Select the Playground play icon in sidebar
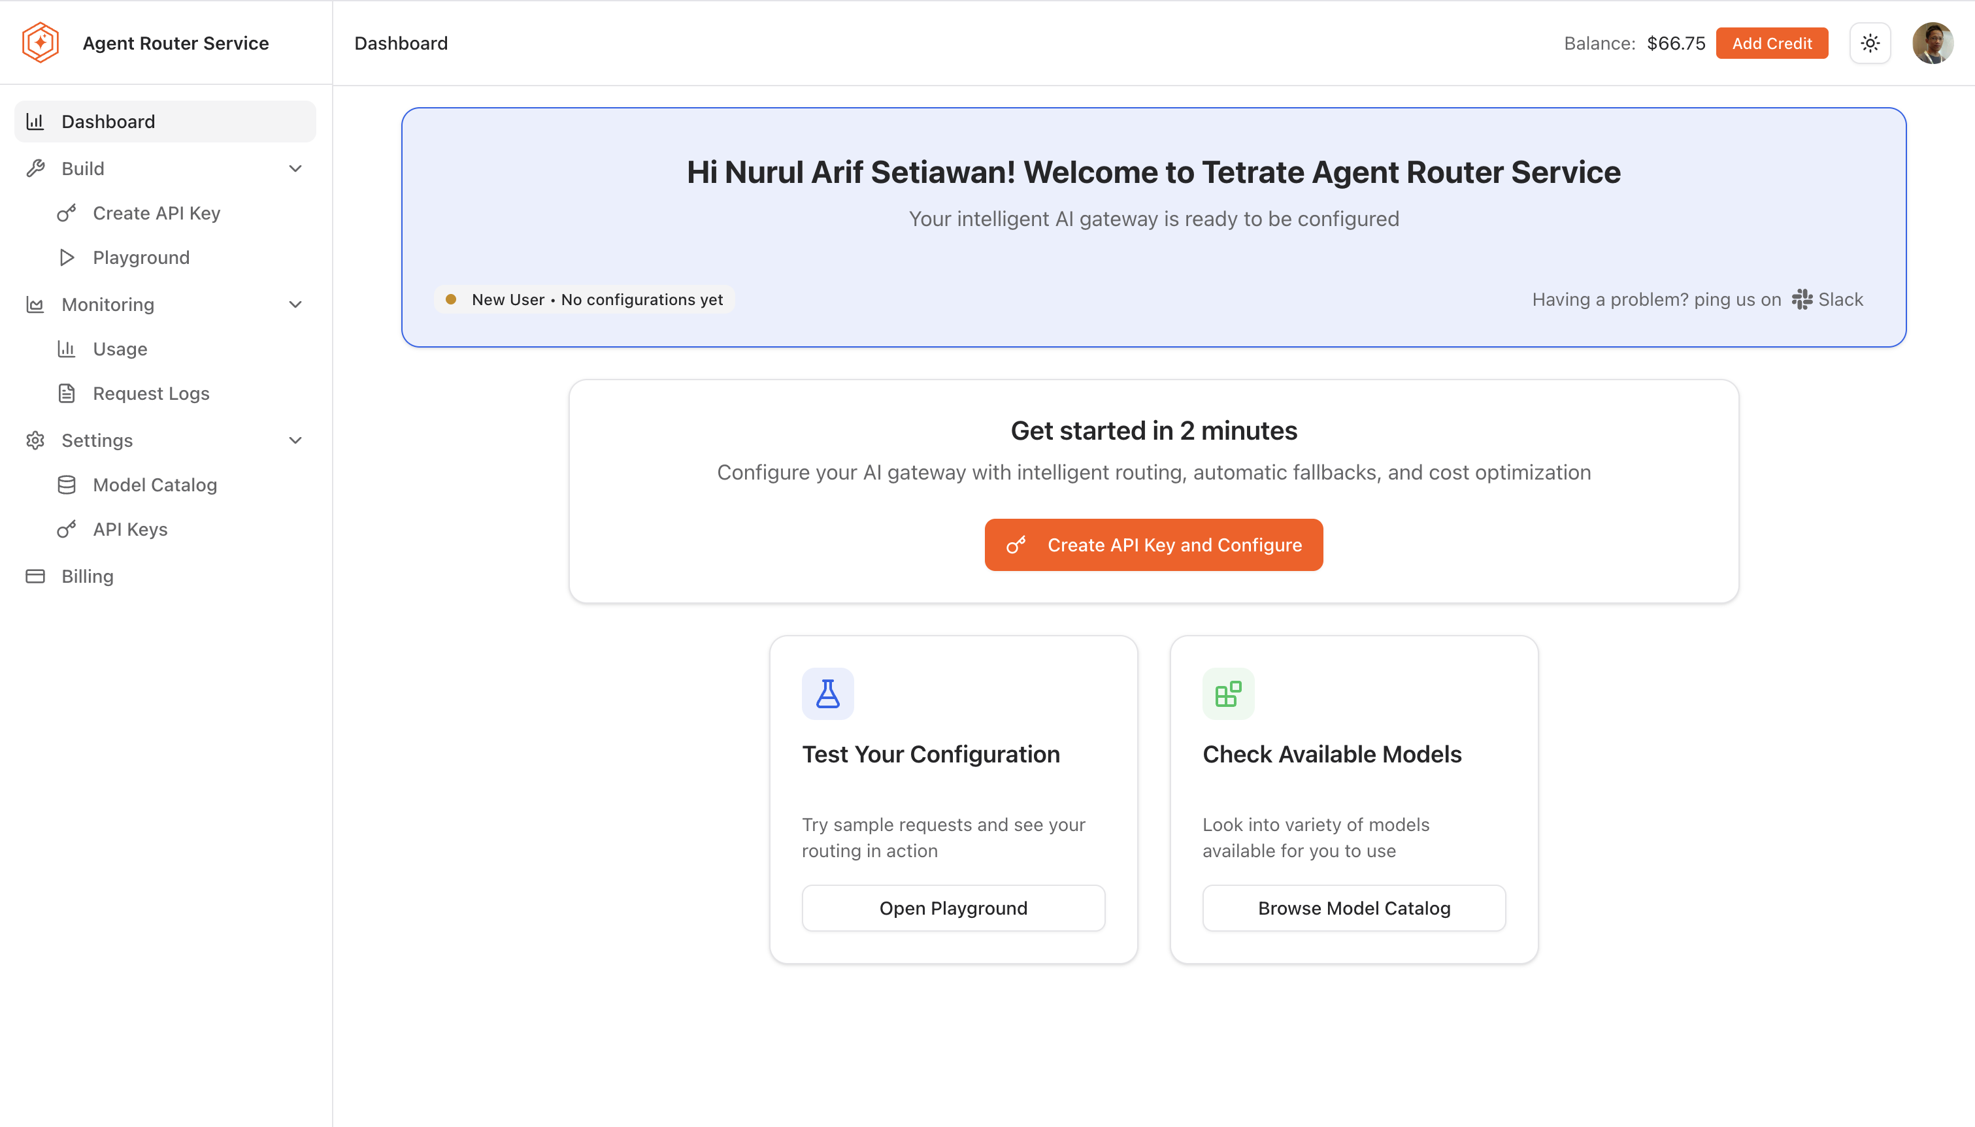Viewport: 1975px width, 1127px height. coord(67,257)
